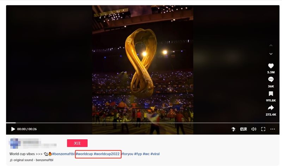
Task: Open the #foryou hashtag
Action: click(127, 154)
